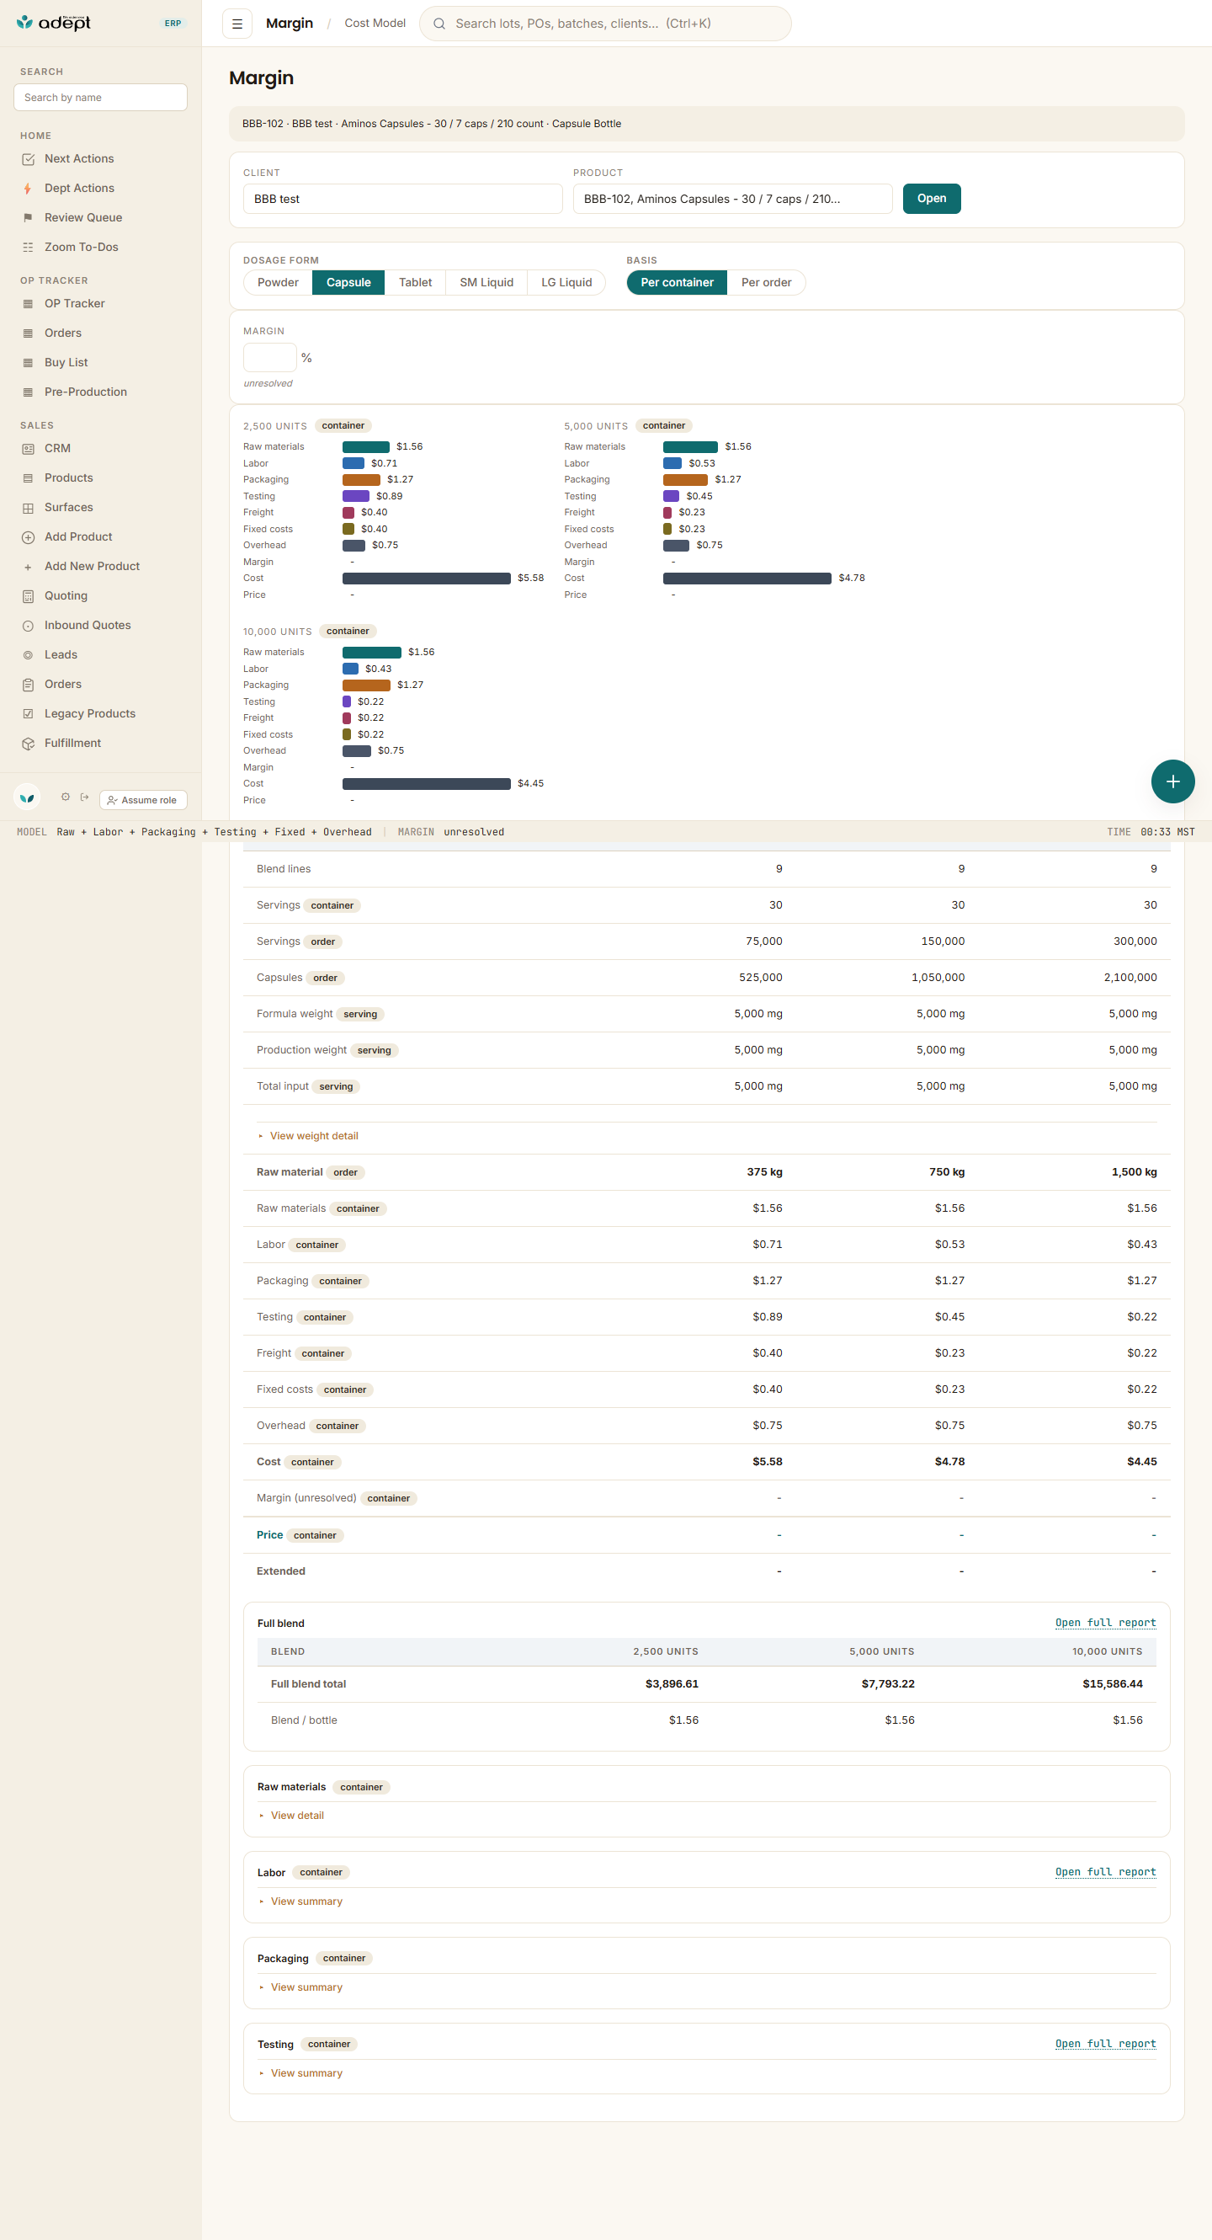Click the Cost Model breadcrumb

(x=375, y=24)
